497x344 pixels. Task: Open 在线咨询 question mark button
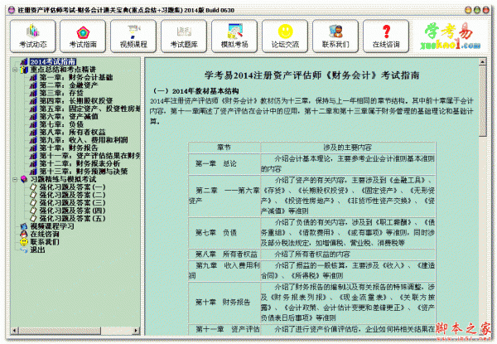[x=386, y=36]
